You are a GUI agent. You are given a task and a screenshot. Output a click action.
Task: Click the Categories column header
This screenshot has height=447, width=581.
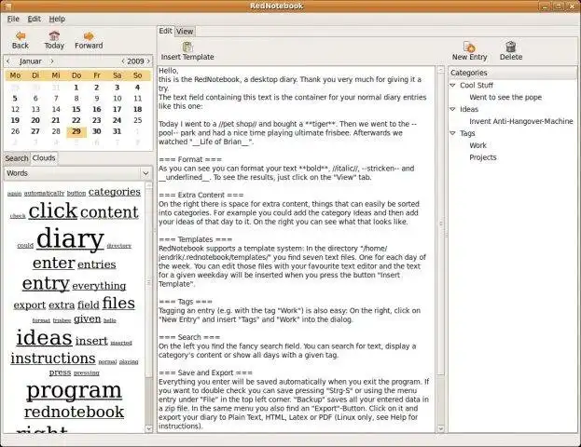(512, 73)
